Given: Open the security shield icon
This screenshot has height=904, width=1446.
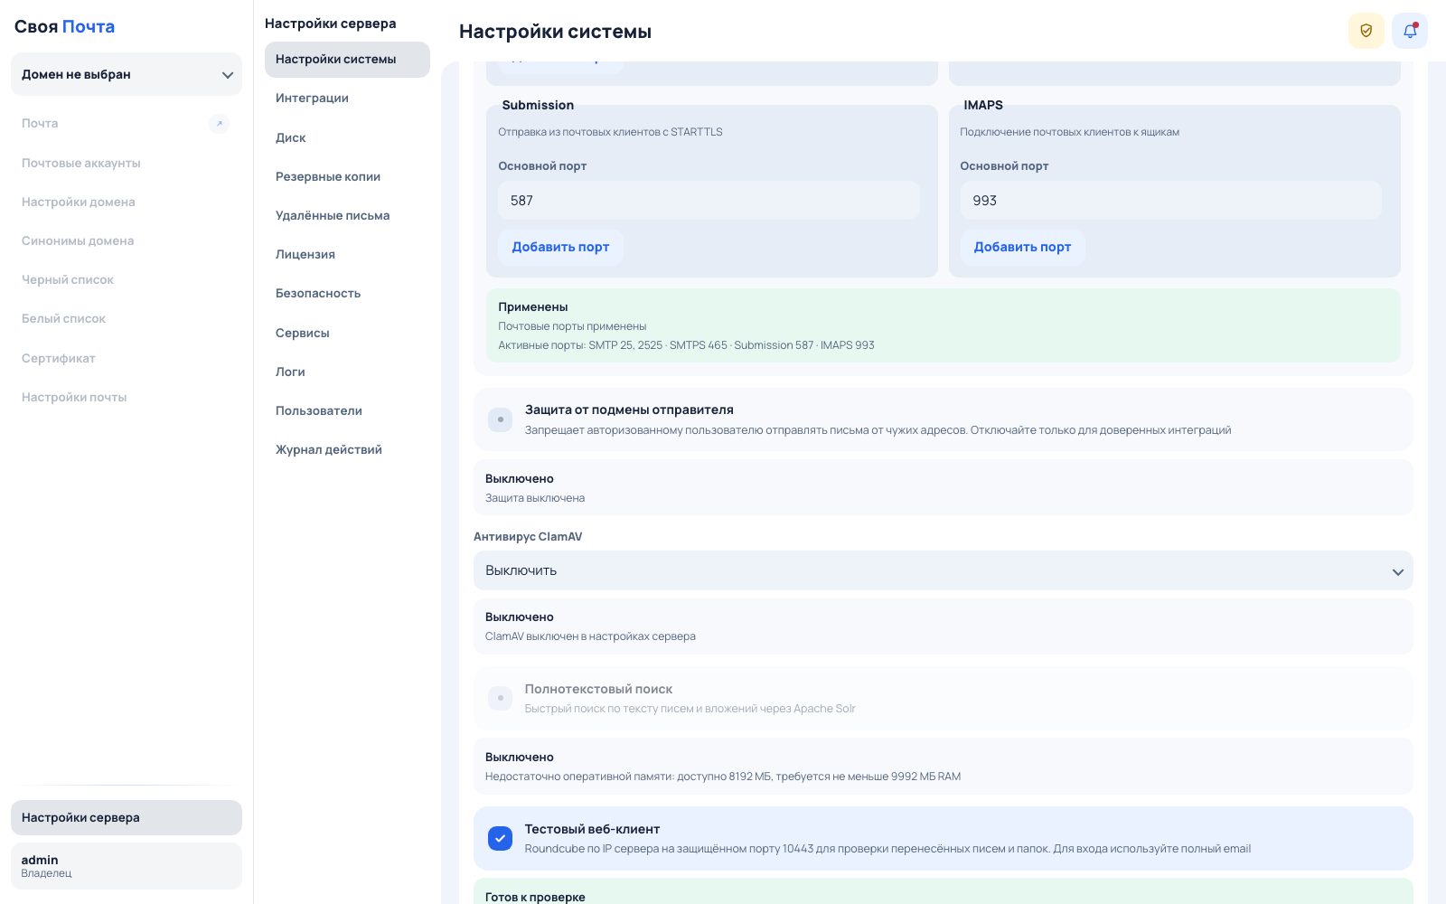Looking at the screenshot, I should (x=1366, y=31).
